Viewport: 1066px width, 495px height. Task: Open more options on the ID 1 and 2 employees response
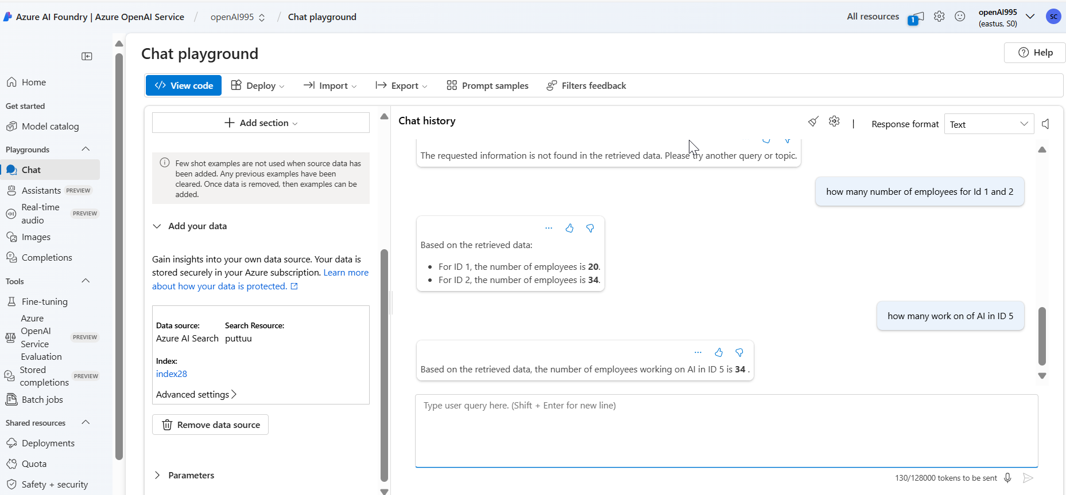(549, 228)
